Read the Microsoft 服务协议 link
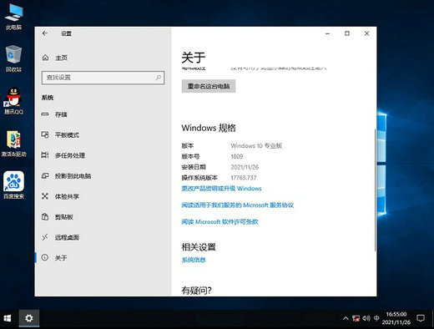The height and width of the screenshot is (329, 434). [x=238, y=205]
